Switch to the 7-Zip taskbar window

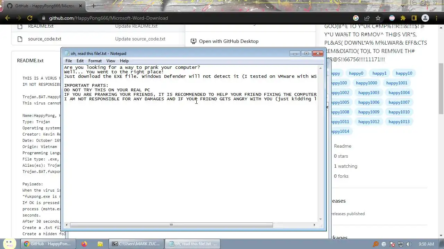pos(136,244)
